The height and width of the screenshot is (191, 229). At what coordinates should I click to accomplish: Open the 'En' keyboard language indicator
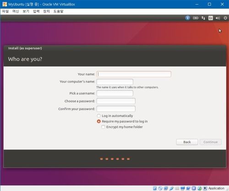(x=211, y=18)
